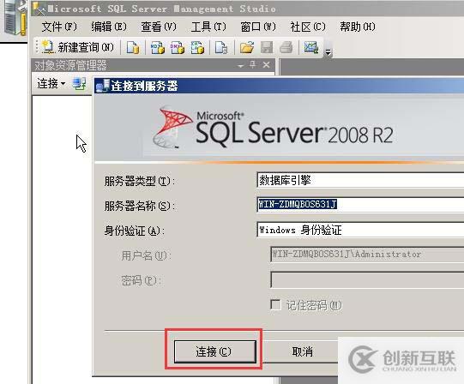464x384 pixels.
Task: Click the Analysis Services DMX Query icon
Action: click(x=178, y=47)
